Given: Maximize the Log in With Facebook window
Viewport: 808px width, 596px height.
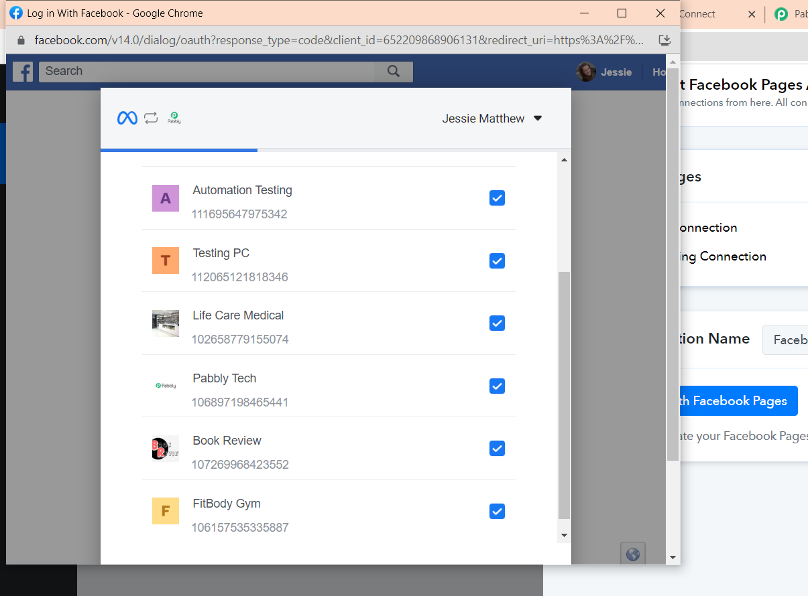Looking at the screenshot, I should pos(622,13).
